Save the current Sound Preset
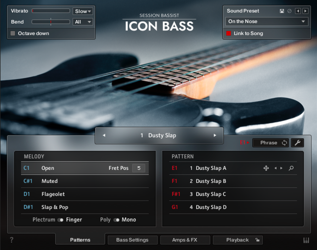Viewport: 317px width, 250px height. pyautogui.click(x=282, y=11)
